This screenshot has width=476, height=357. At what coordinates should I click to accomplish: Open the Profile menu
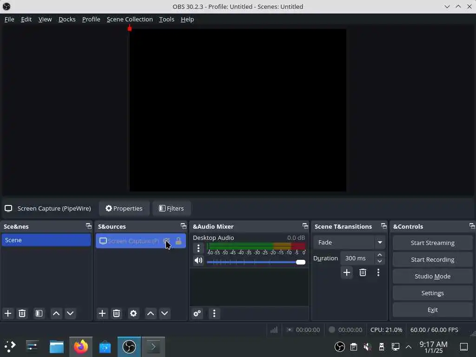tap(91, 19)
